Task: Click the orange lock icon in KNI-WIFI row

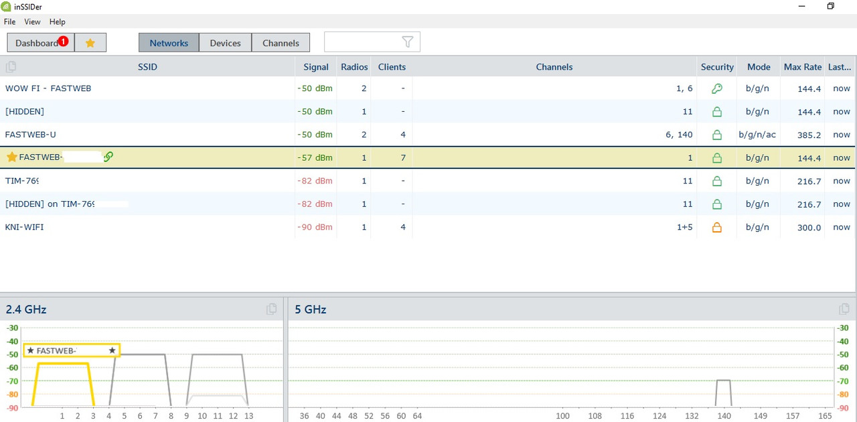Action: pos(717,227)
